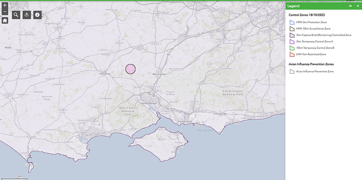362x180 pixels.
Task: Click the 'Avian Influenza Prevention Zones' heading
Action: click(x=311, y=64)
